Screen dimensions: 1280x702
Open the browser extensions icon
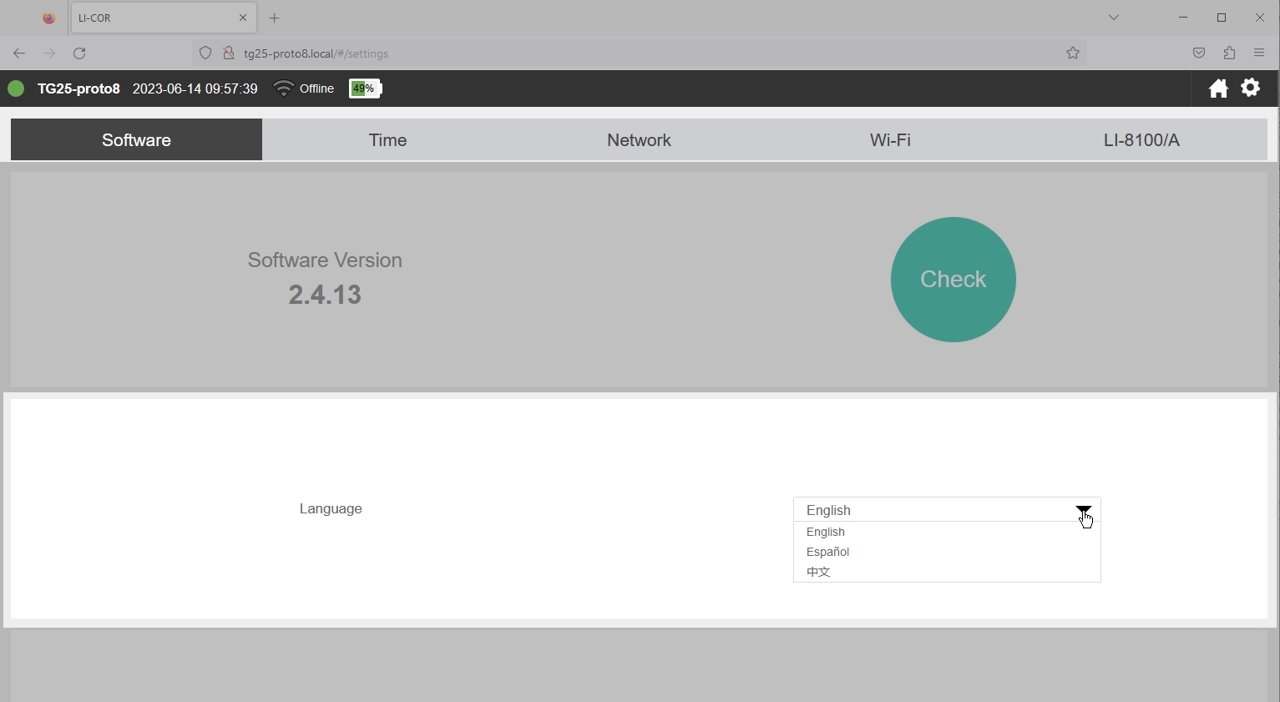coord(1229,53)
